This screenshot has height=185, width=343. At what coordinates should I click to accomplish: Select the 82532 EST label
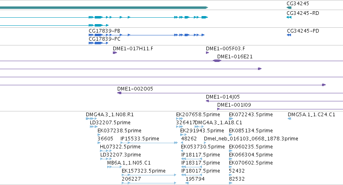[237, 179]
